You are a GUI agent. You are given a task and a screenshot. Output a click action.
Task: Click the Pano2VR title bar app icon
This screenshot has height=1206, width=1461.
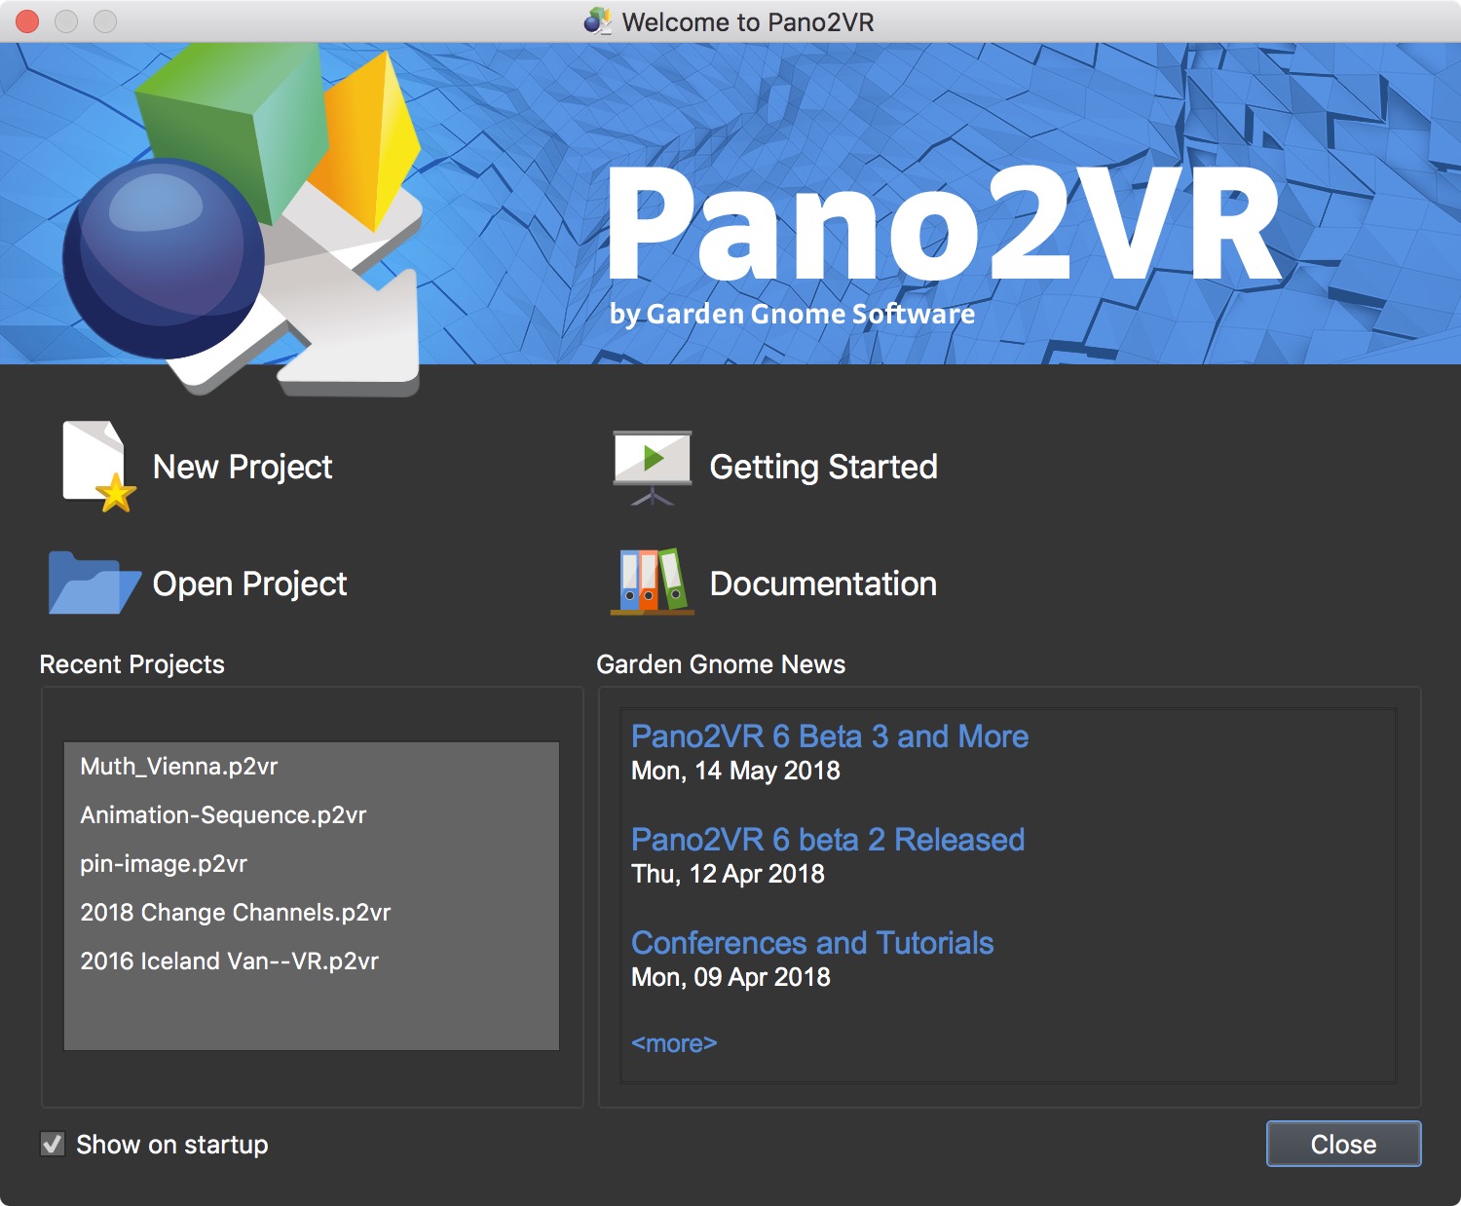(x=597, y=20)
